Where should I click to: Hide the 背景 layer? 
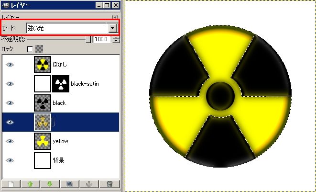[10, 160]
